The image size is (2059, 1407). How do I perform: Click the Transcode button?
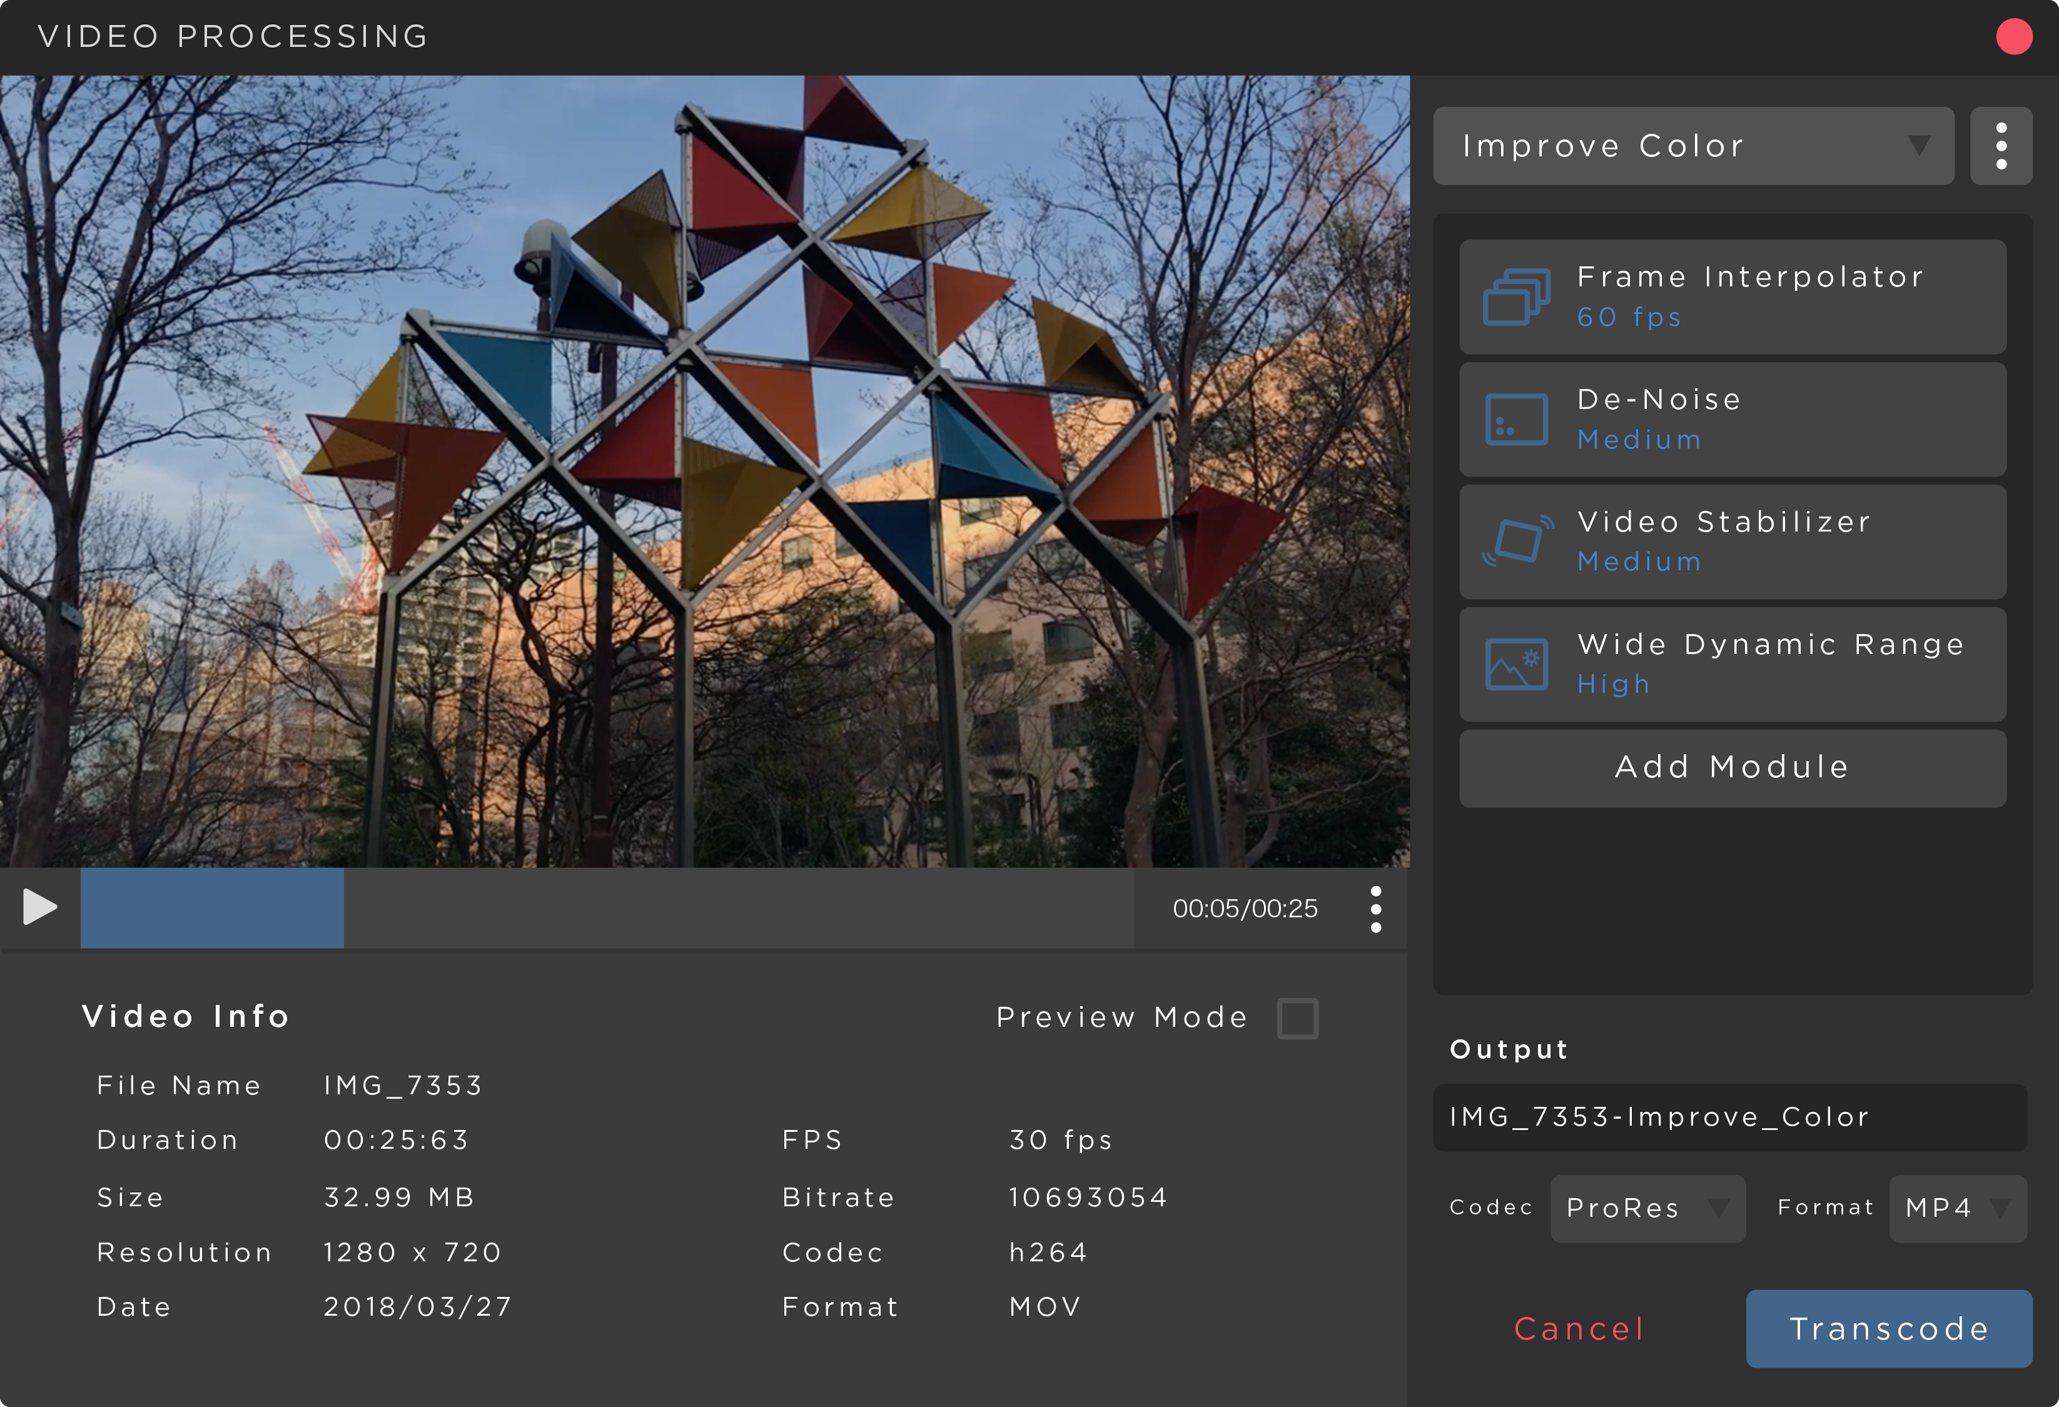[x=1889, y=1328]
